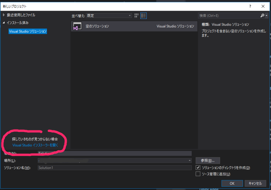Expand the 場所 location dropdown arrow

click(x=190, y=161)
